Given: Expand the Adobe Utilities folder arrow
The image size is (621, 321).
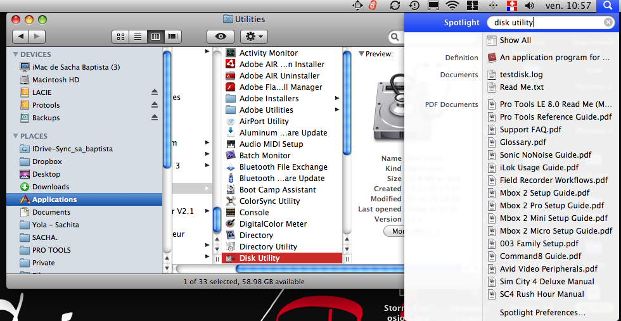Looking at the screenshot, I should pyautogui.click(x=337, y=110).
